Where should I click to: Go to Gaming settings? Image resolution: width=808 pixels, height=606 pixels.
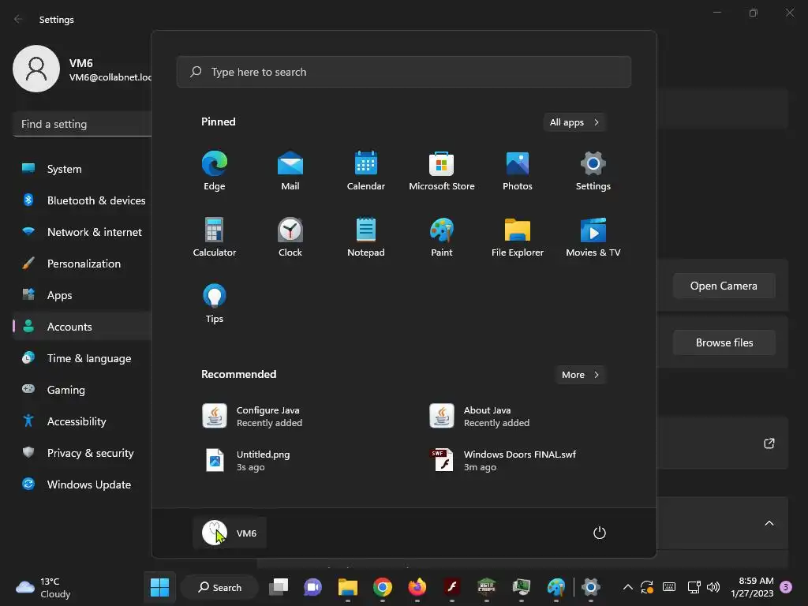coord(82,390)
